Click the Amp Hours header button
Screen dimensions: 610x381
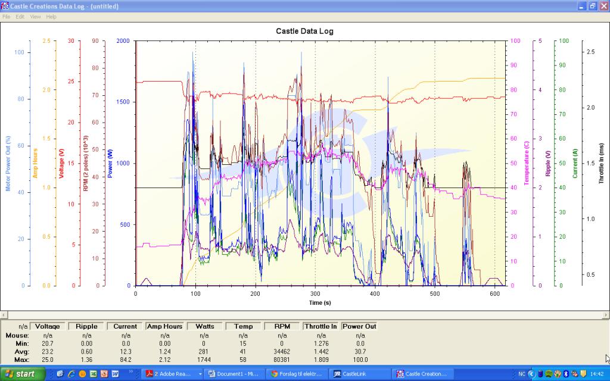pos(164,326)
